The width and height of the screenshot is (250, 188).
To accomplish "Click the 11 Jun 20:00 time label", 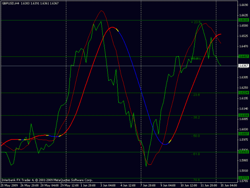I will point(209,186).
